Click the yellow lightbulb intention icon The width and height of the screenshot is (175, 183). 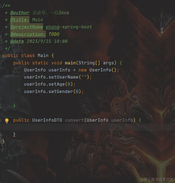point(7,121)
